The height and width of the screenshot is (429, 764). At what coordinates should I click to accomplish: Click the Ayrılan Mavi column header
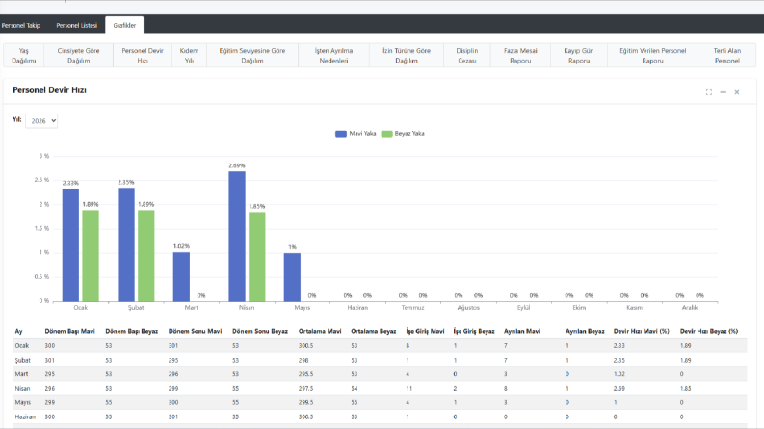point(522,331)
